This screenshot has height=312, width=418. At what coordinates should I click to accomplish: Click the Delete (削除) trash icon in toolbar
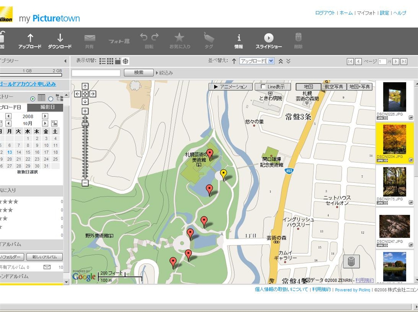298,37
